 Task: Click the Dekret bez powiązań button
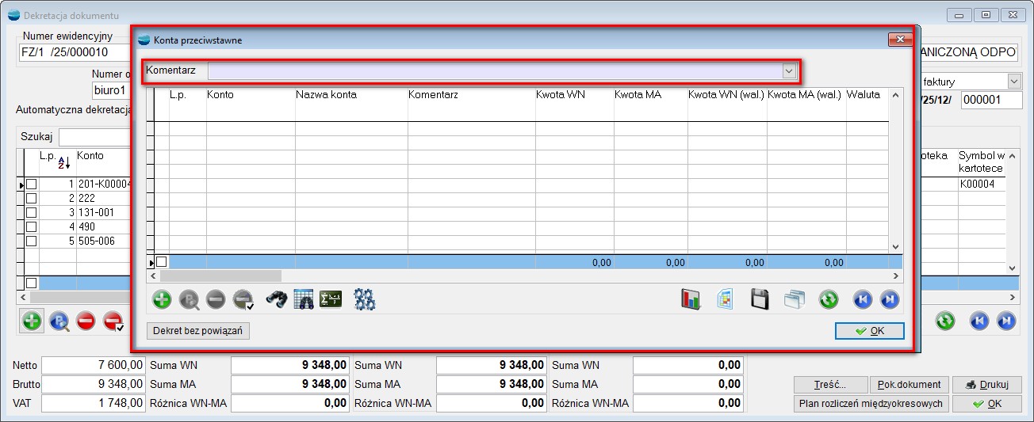[x=198, y=331]
